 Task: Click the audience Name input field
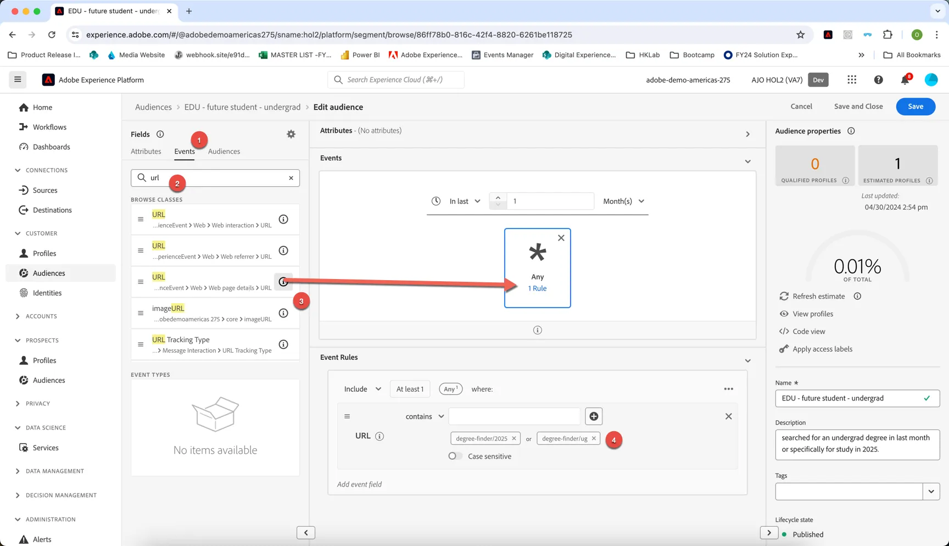[857, 398]
